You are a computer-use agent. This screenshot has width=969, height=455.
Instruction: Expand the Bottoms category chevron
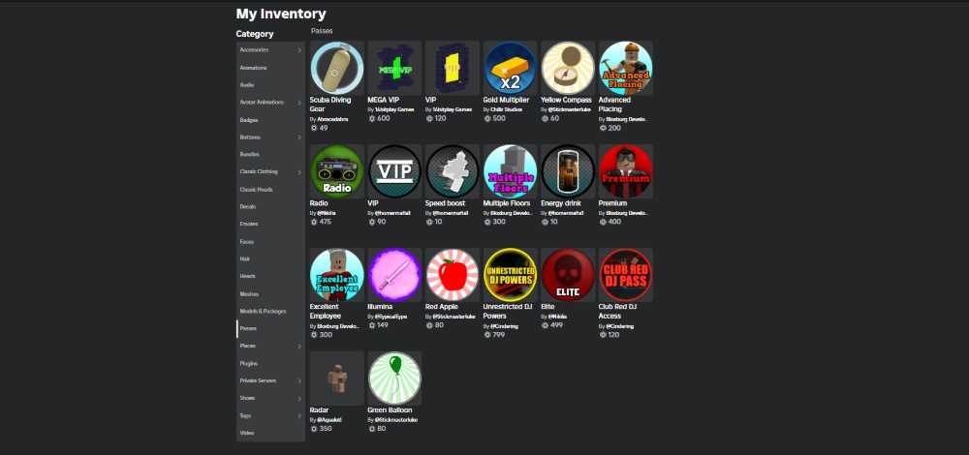click(299, 137)
